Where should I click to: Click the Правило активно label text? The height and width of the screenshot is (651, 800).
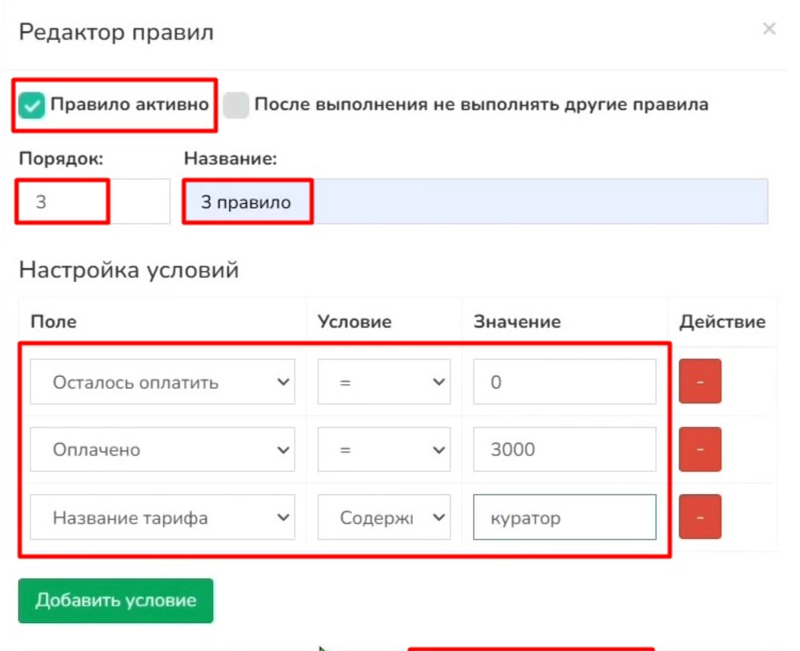tap(129, 104)
